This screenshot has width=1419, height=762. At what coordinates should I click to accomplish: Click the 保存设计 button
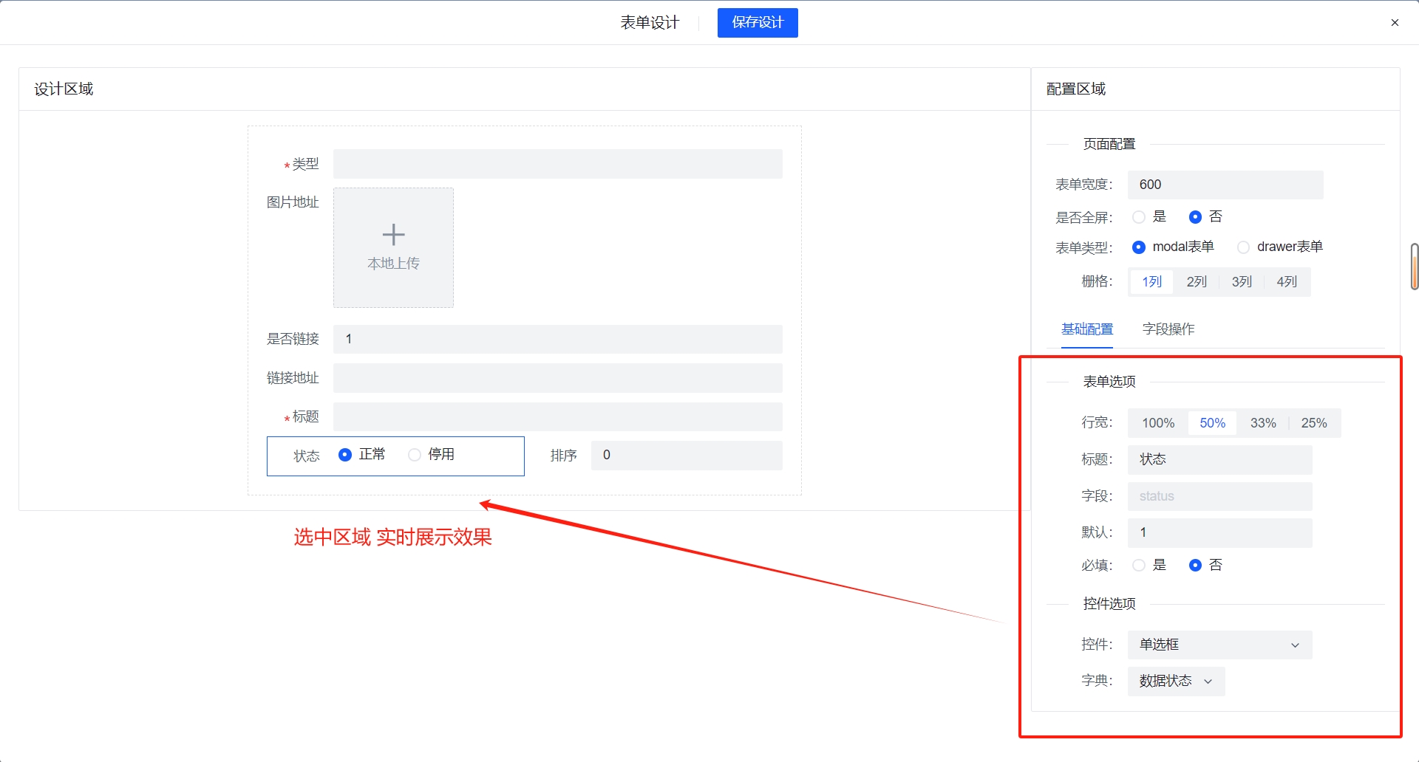(x=756, y=22)
